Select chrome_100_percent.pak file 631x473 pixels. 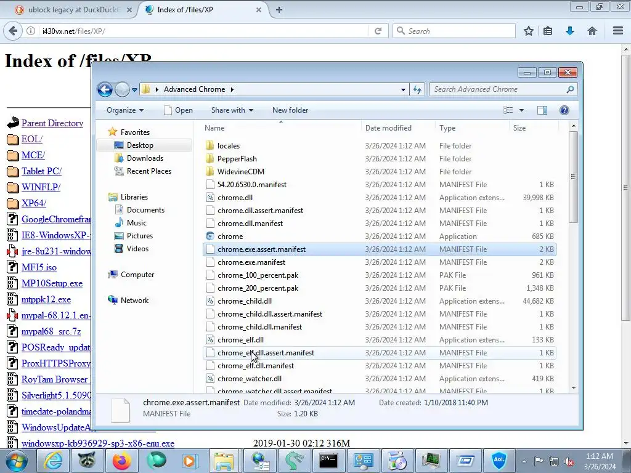258,275
